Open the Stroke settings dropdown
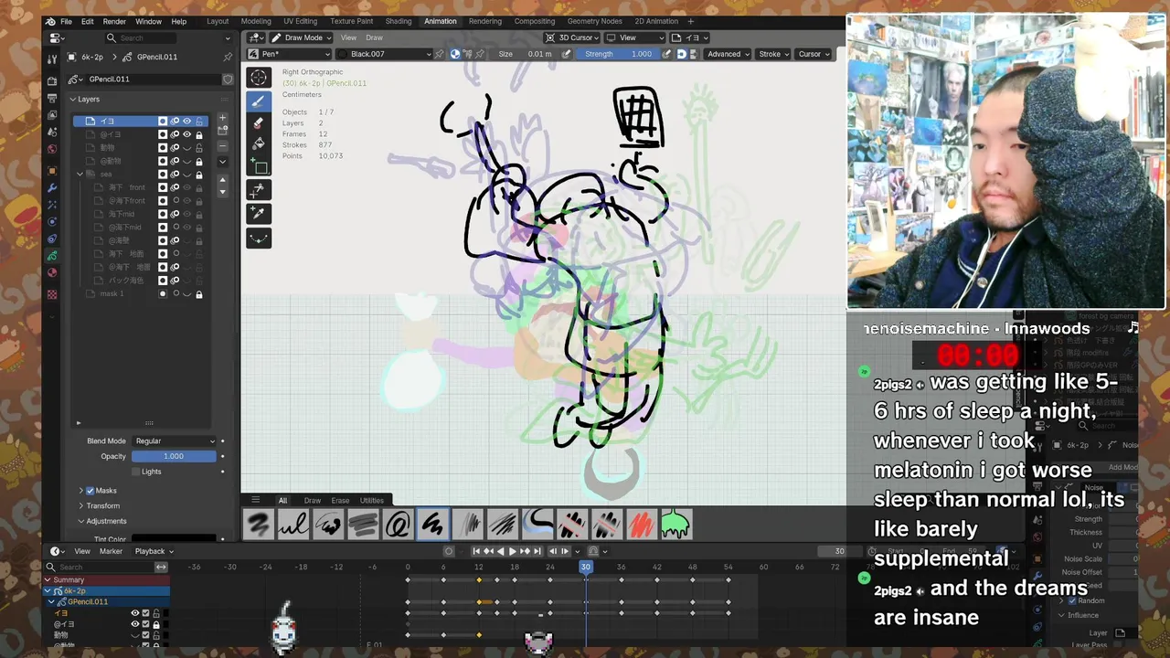Screen dimensions: 1170x658 773,54
